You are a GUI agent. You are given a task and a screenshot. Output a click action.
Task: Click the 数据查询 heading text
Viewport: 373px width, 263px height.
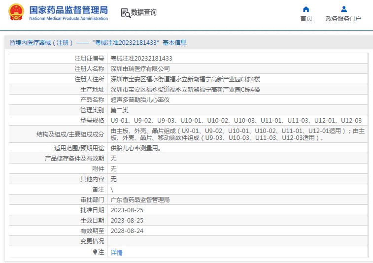144,12
